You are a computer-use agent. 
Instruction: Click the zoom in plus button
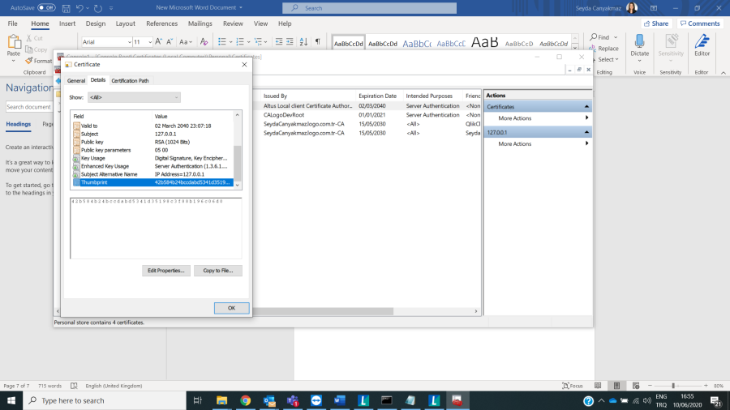706,386
